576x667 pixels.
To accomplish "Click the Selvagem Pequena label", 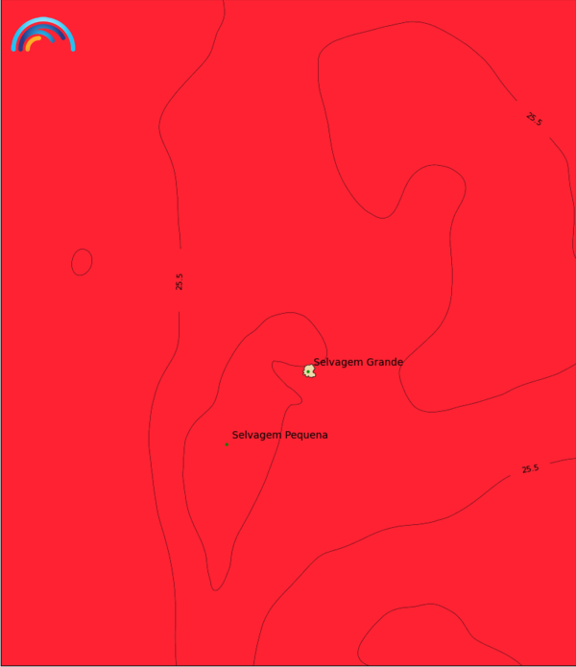I will click(x=280, y=435).
